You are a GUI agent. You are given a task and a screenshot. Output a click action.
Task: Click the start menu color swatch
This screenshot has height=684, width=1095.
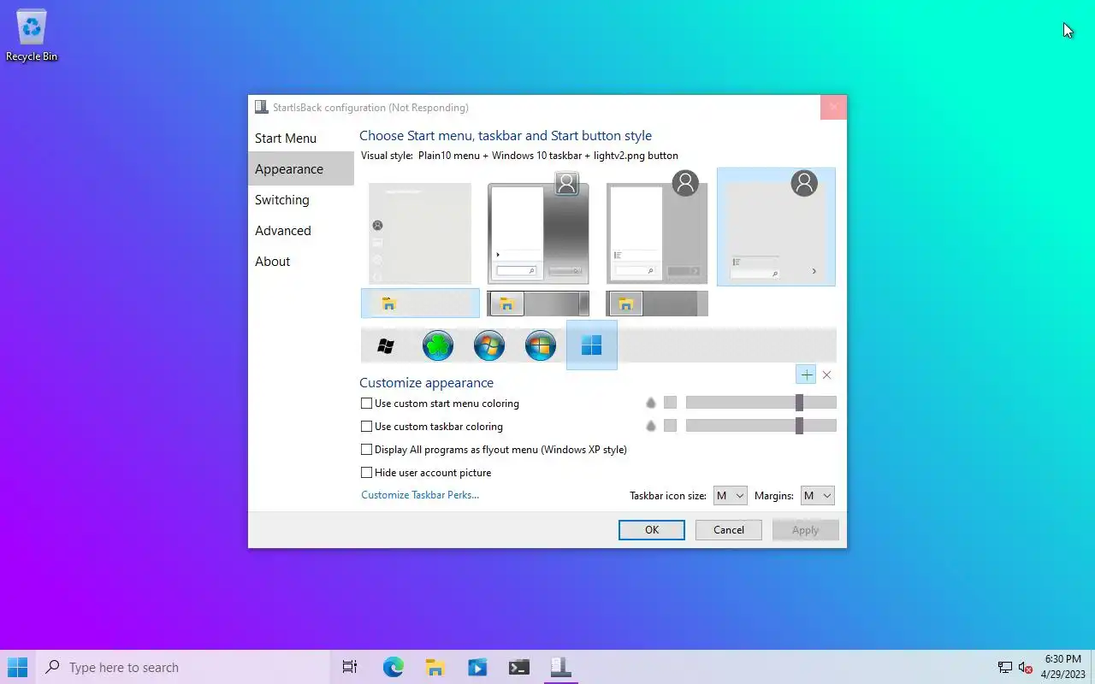coord(670,403)
